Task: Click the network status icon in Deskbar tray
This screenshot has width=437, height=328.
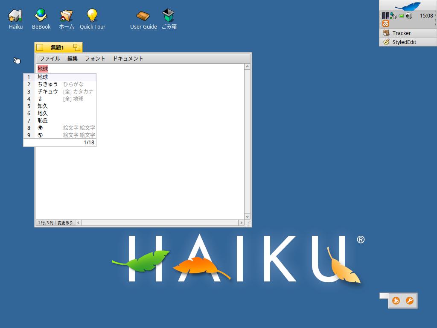Action: point(393,16)
